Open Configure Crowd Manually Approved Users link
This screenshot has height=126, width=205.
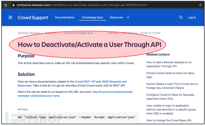coord(170,97)
